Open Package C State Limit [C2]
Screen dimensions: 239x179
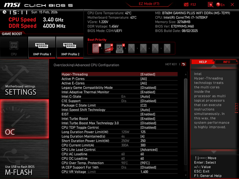tap(119, 105)
